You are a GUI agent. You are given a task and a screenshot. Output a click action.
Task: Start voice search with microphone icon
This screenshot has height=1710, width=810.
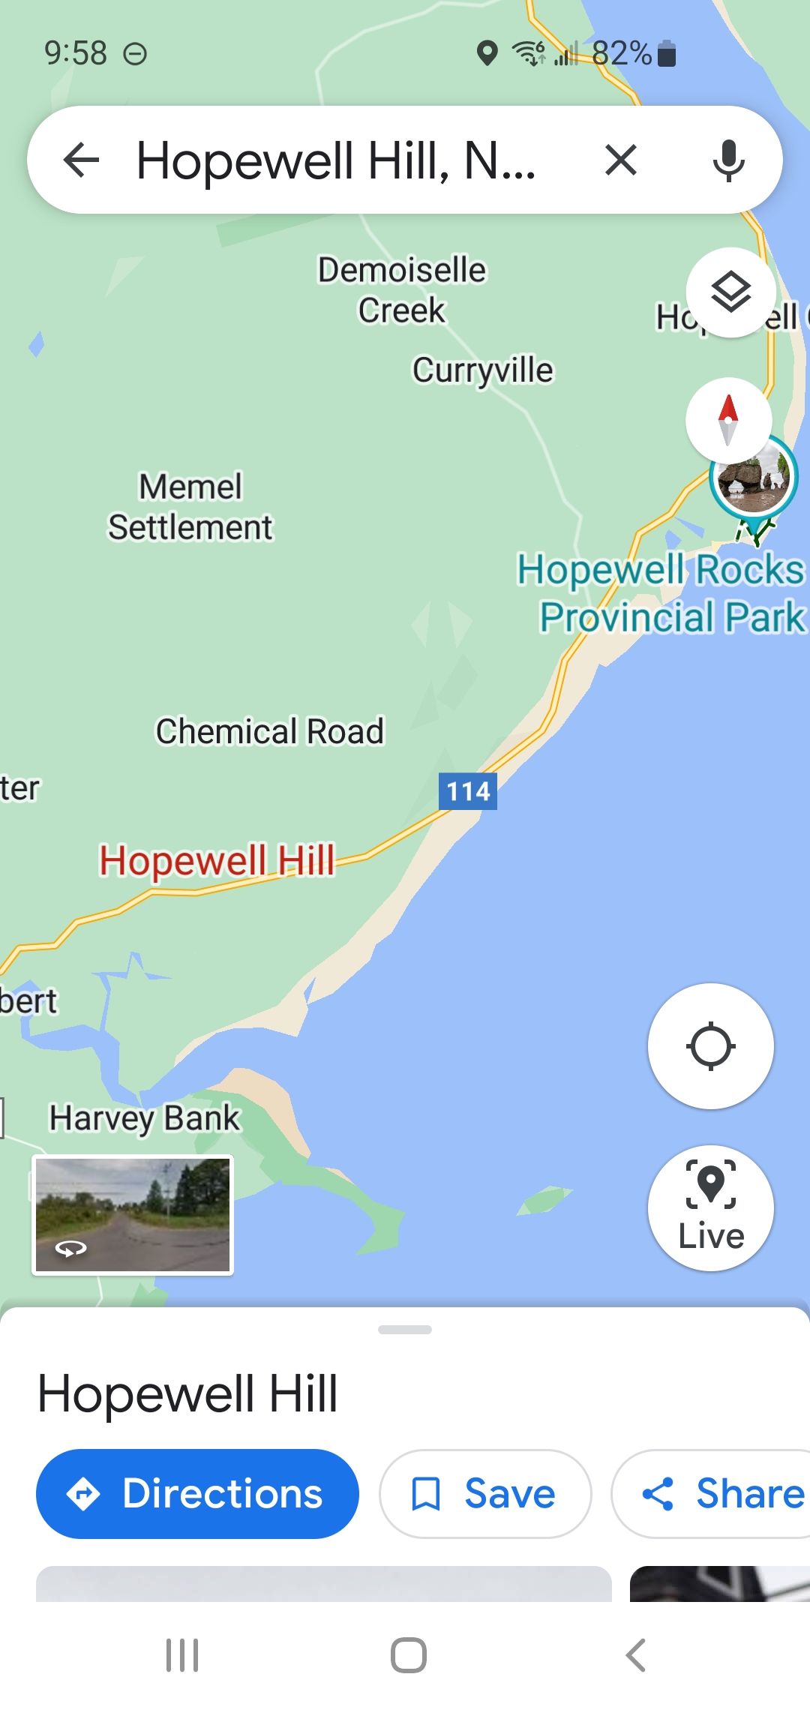728,160
